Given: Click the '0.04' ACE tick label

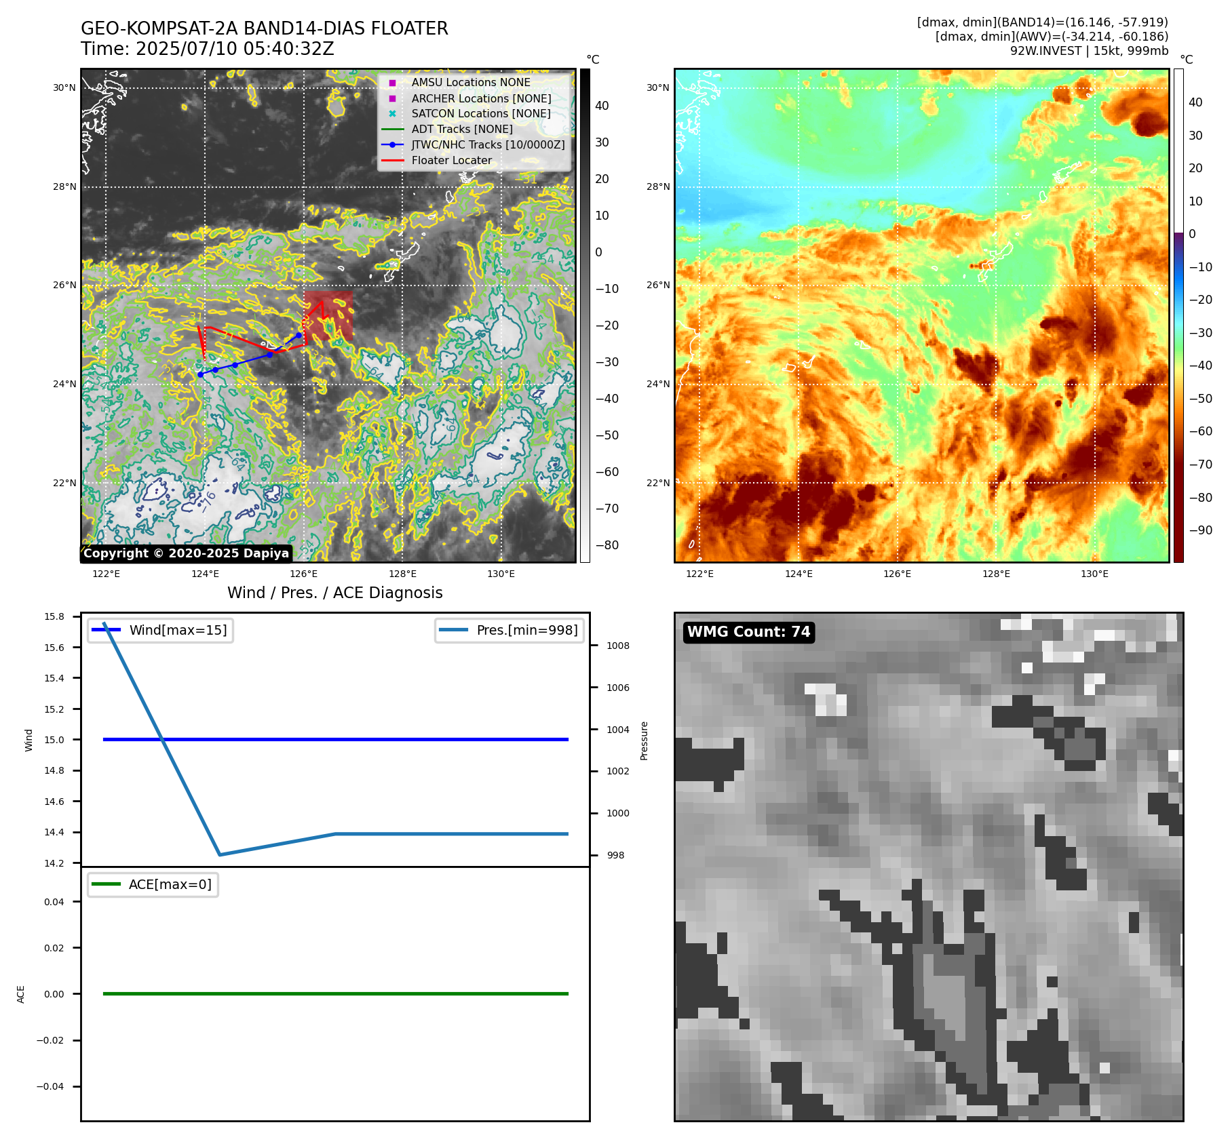Looking at the screenshot, I should tap(54, 902).
